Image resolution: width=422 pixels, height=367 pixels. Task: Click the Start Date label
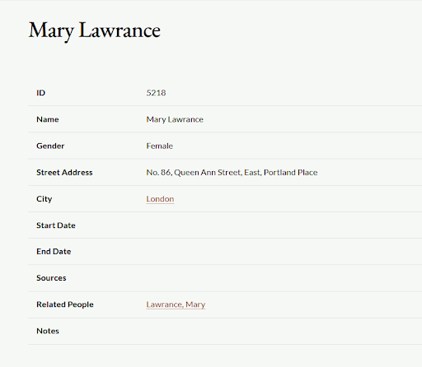[56, 225]
